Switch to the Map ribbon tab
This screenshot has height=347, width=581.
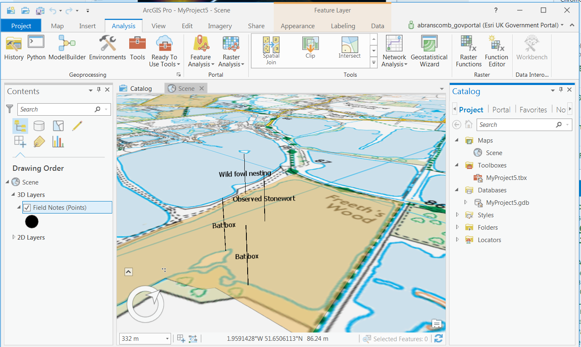pyautogui.click(x=57, y=26)
